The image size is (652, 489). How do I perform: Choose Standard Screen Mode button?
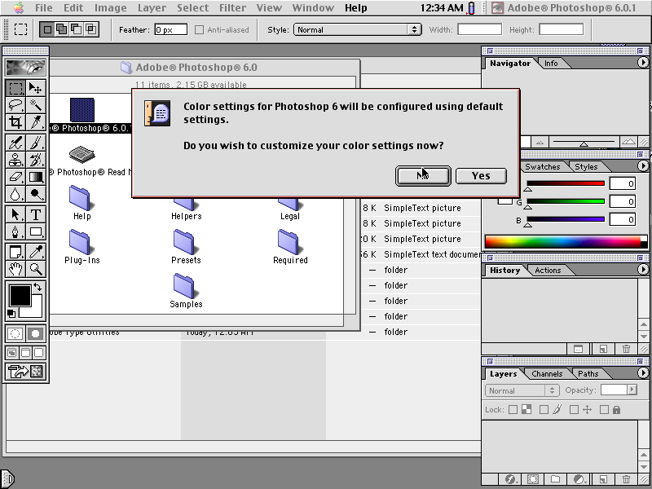tap(12, 353)
